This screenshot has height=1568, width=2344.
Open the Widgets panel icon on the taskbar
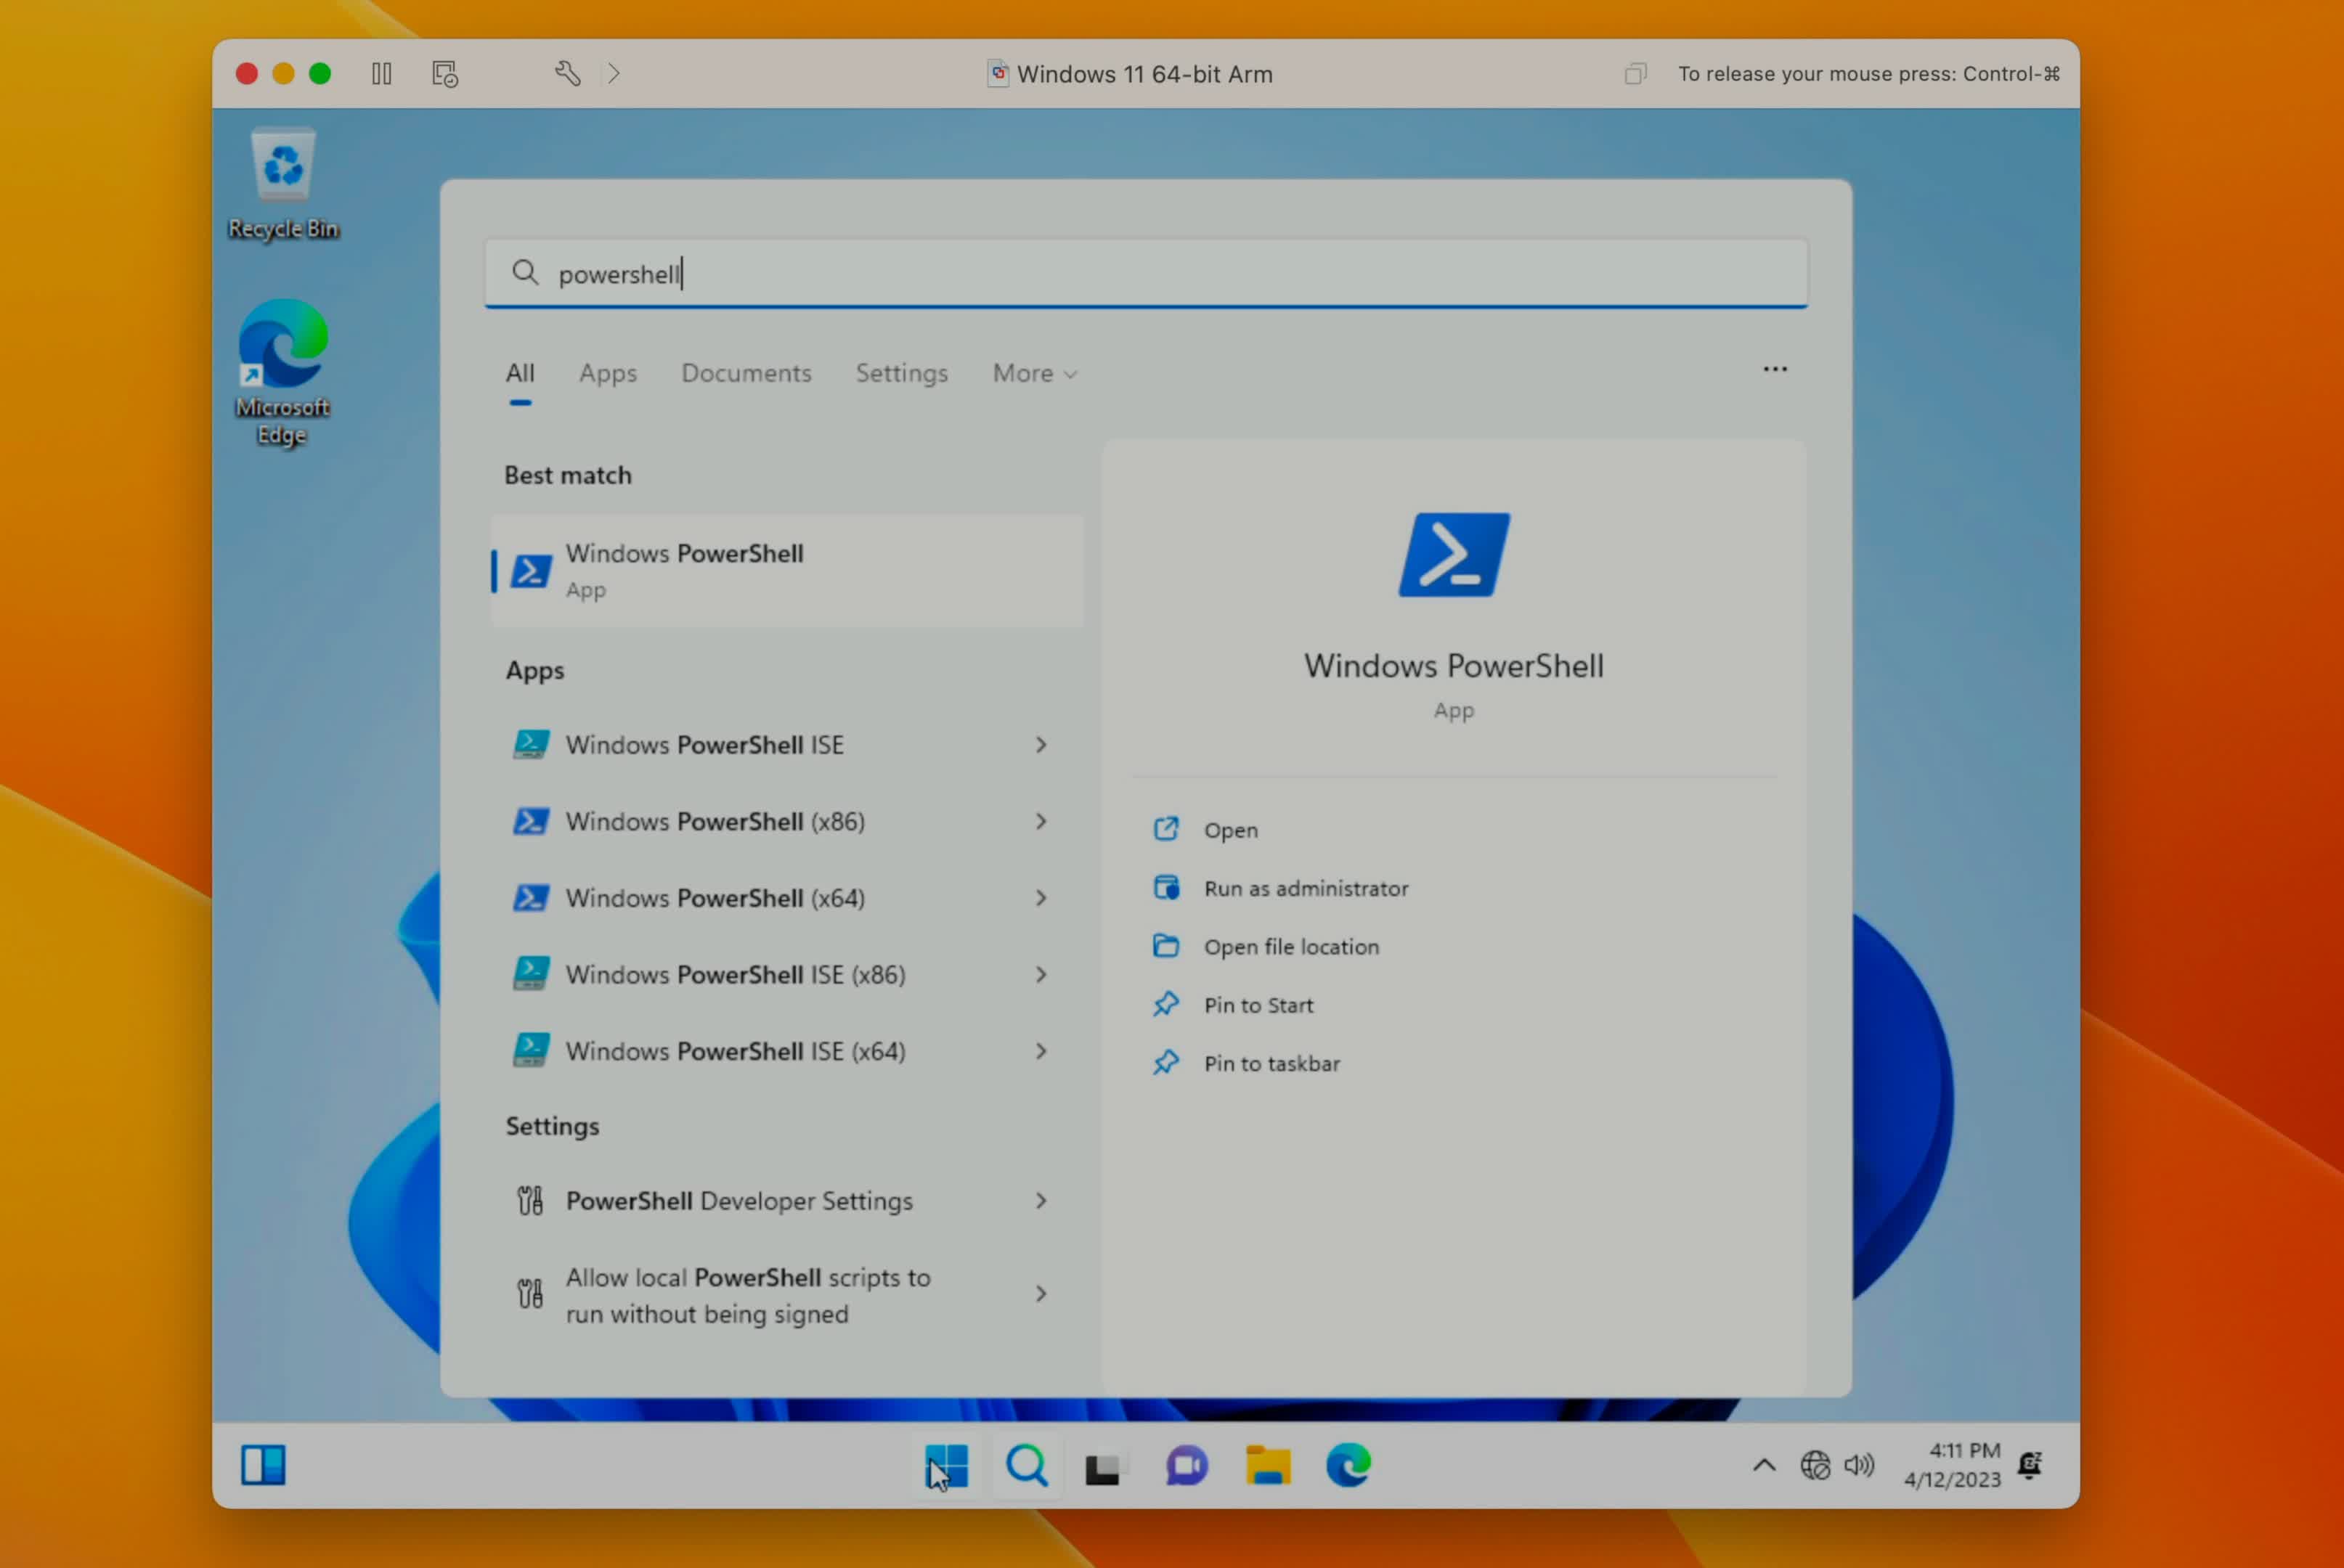[263, 1466]
